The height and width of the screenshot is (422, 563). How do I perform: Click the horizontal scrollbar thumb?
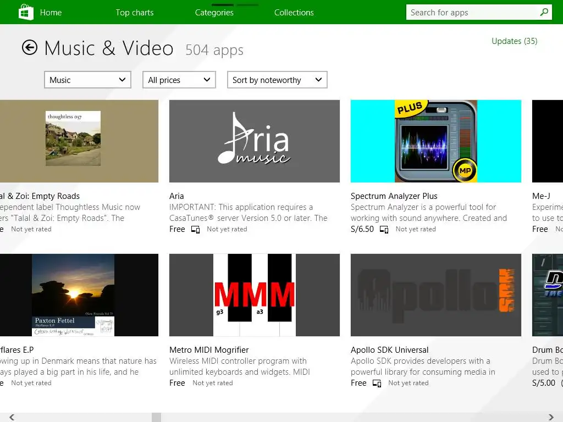[x=156, y=417]
